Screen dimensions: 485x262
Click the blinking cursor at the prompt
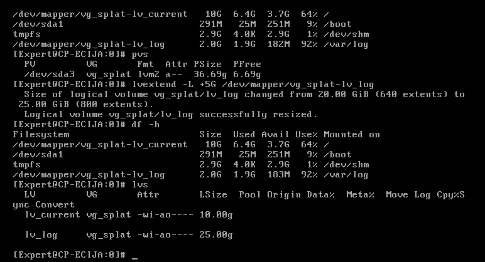[x=134, y=256]
